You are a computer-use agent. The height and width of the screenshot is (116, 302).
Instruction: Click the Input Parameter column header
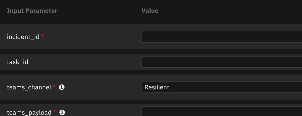32,11
